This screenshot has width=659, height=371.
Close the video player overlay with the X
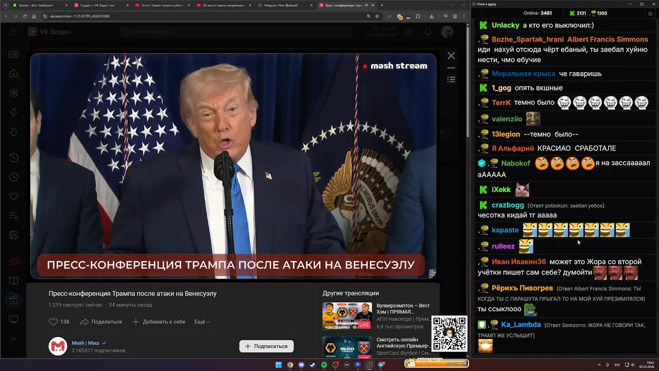click(451, 56)
